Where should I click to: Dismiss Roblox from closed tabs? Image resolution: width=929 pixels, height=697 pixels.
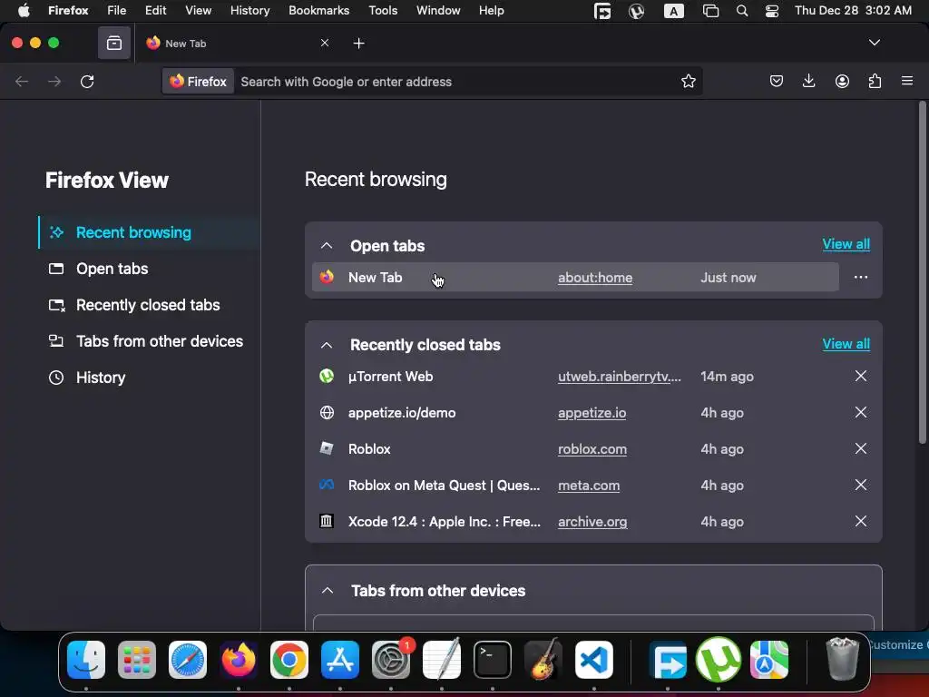tap(861, 448)
